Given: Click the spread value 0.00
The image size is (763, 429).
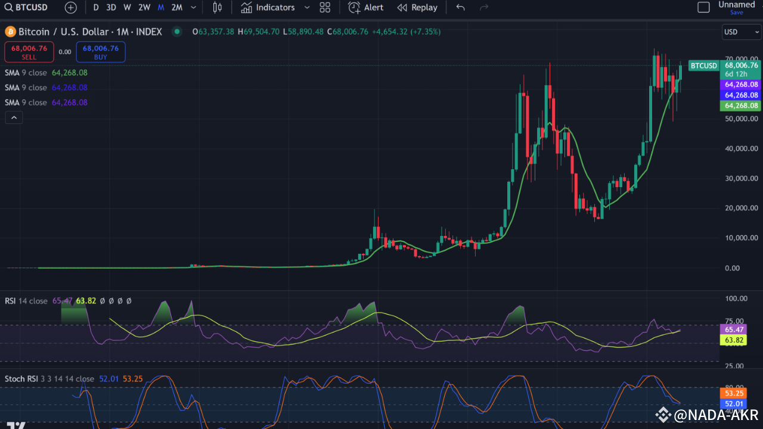Looking at the screenshot, I should coord(64,52).
